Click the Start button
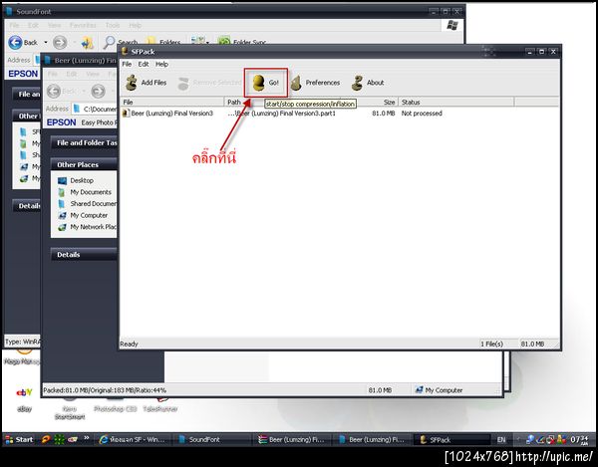Viewport: 598px width, 467px height. pos(19,439)
